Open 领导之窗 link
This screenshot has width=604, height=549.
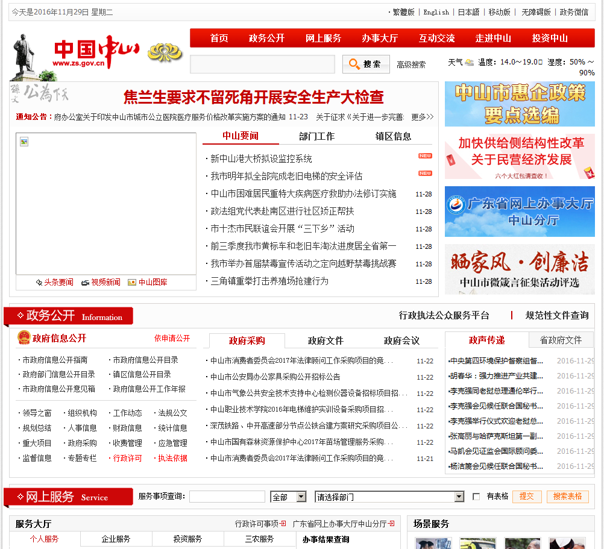point(37,413)
